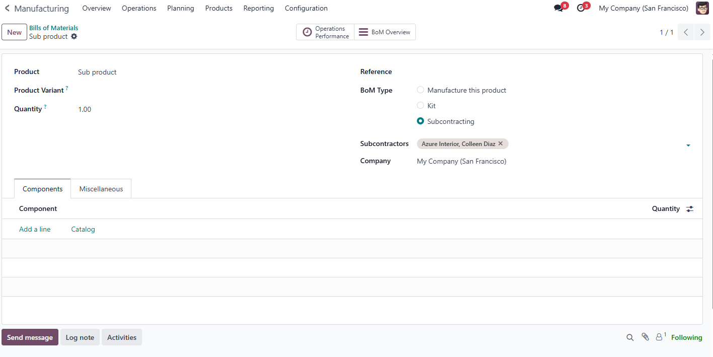Click the Product field Sub product
Viewport: 713px width, 357px height.
click(x=97, y=72)
